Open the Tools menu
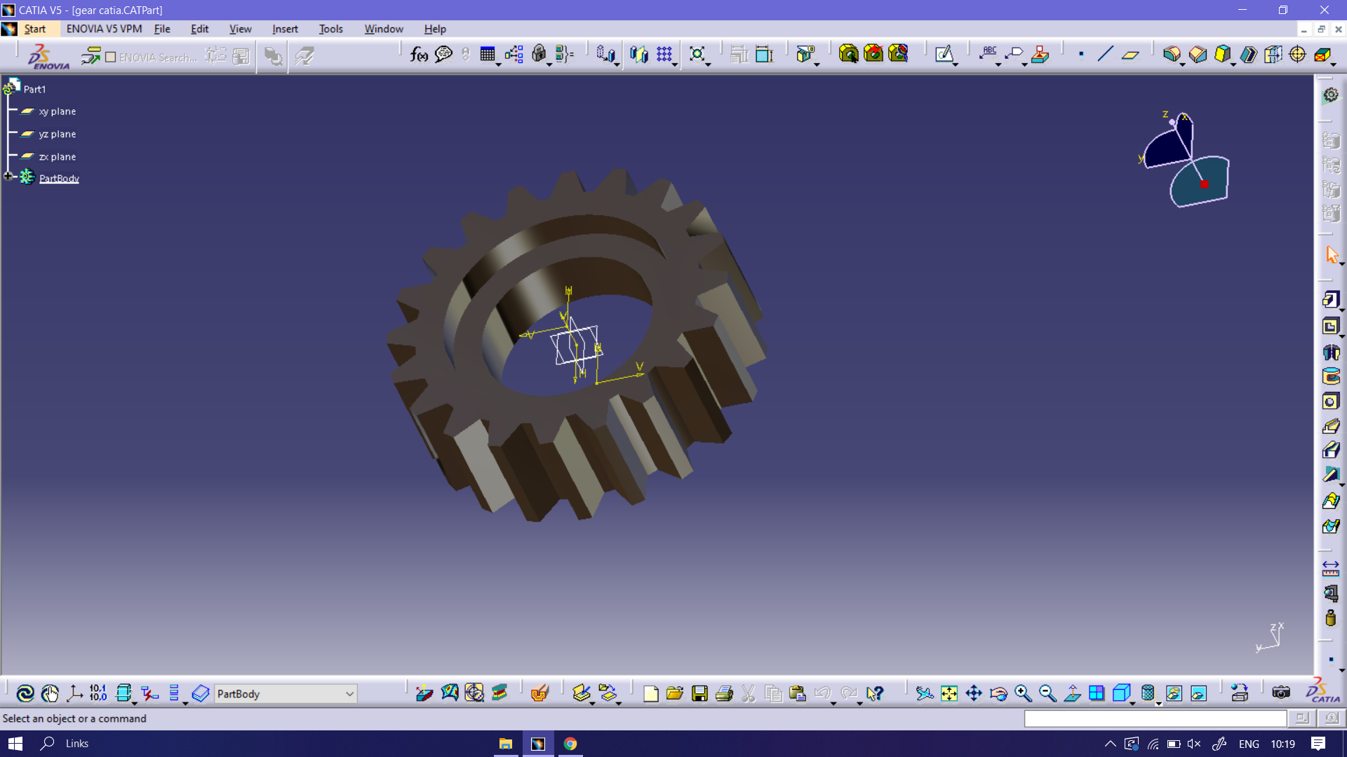 coord(330,29)
